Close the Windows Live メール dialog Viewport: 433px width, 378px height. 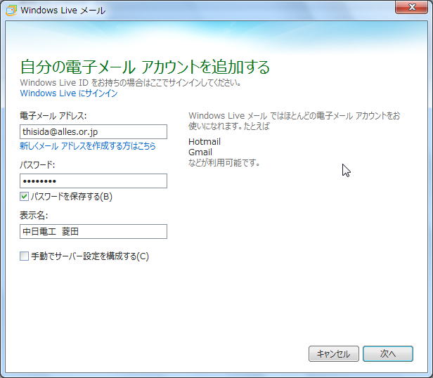[411, 7]
